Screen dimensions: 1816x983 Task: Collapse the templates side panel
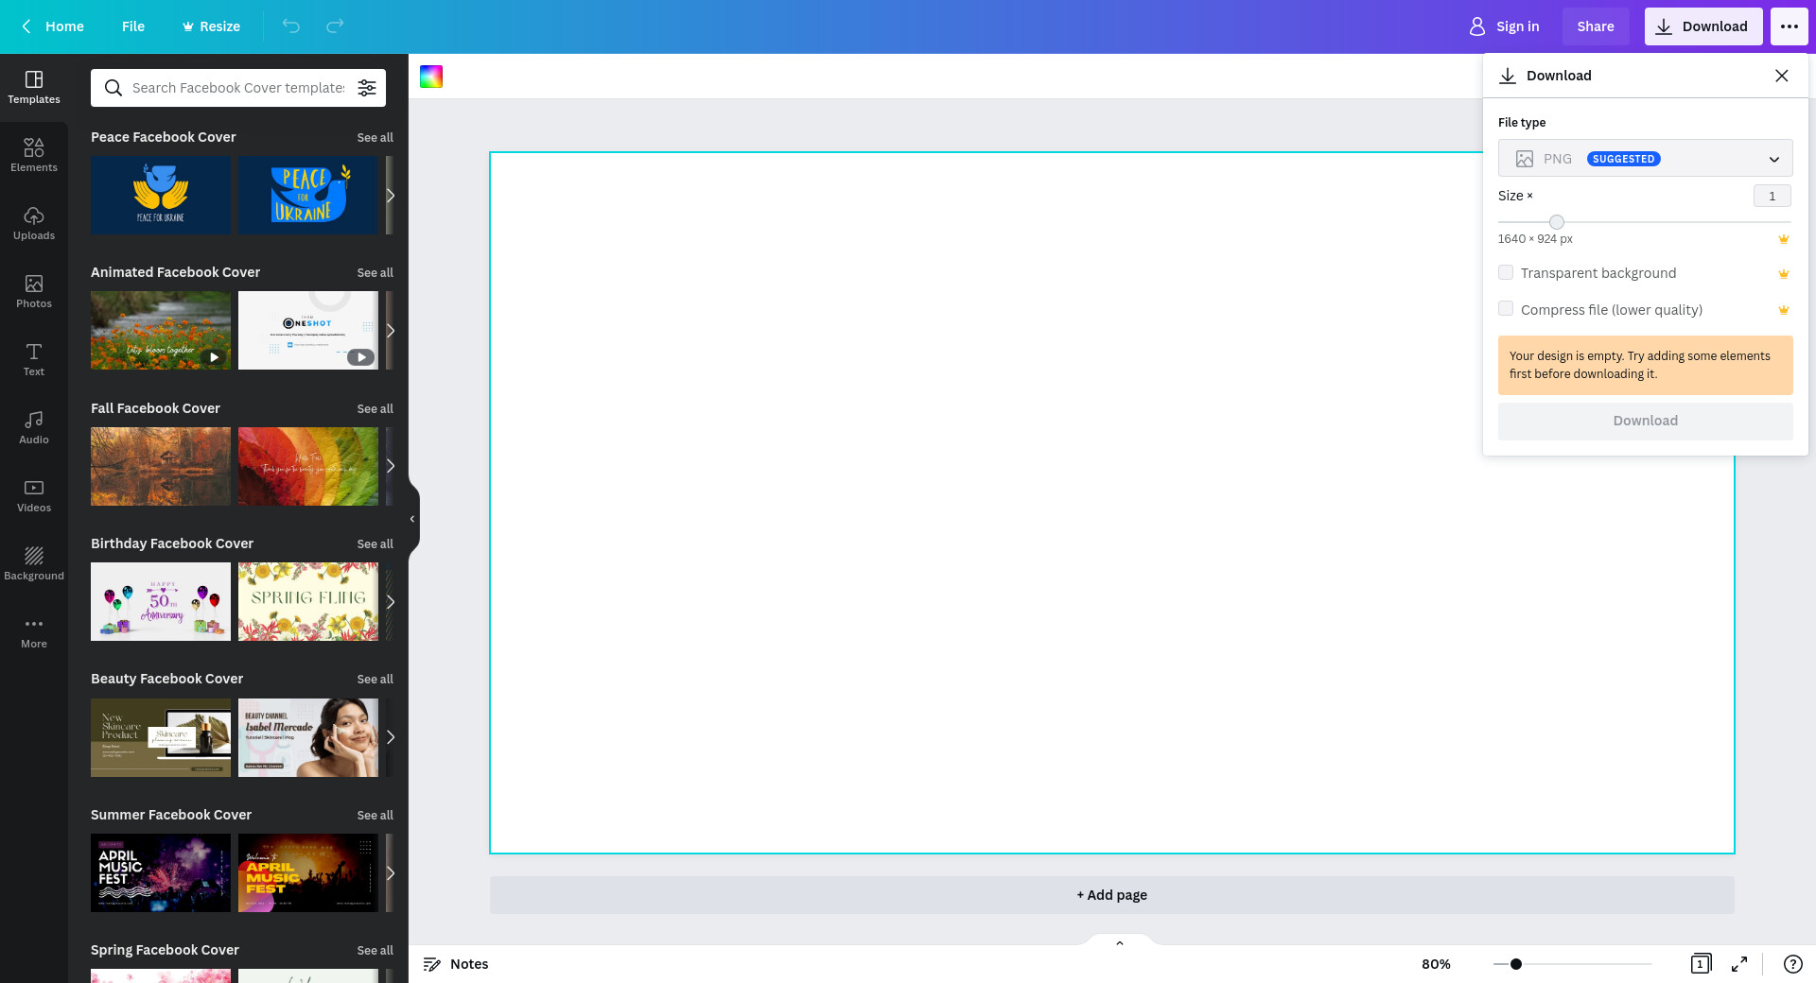(412, 519)
